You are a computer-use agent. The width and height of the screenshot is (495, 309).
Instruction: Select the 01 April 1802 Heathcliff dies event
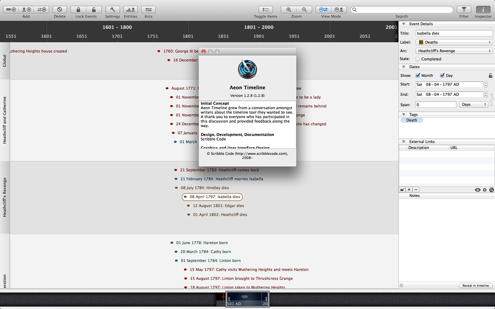[217, 215]
